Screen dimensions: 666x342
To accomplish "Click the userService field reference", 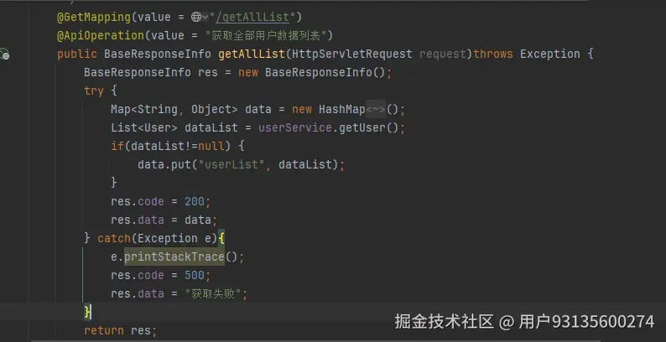I will 295,127.
